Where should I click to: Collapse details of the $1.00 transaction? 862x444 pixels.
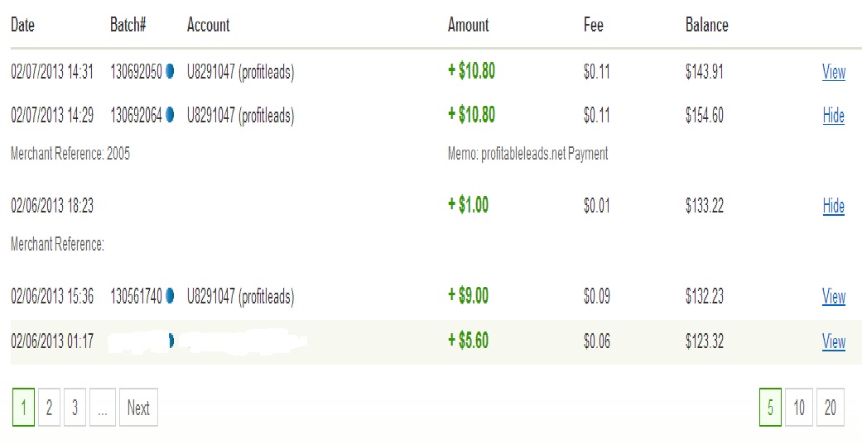click(833, 206)
